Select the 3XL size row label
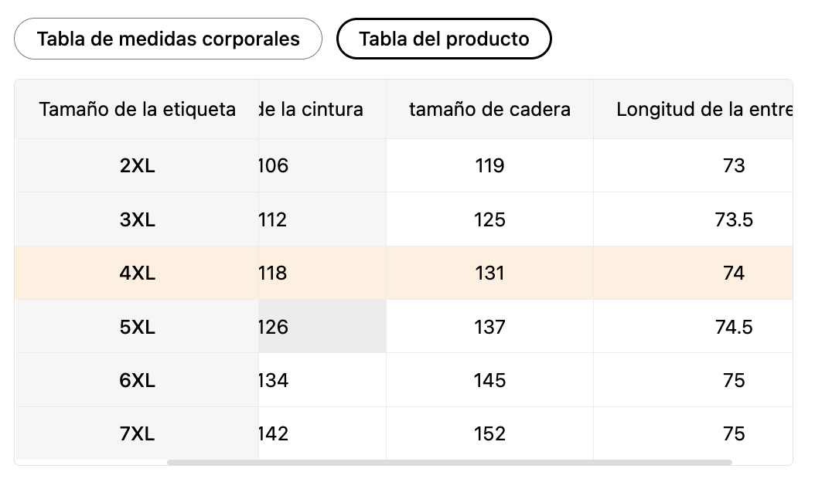Viewport: 815px width, 496px height. point(138,220)
